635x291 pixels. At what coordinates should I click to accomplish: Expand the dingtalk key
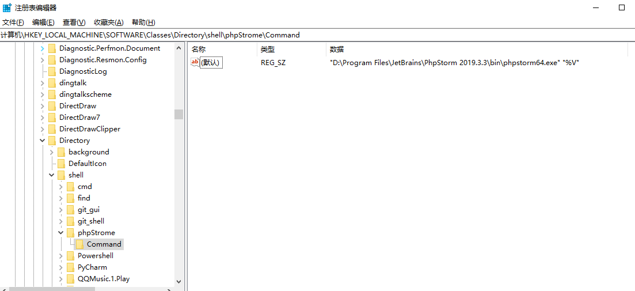(x=42, y=83)
